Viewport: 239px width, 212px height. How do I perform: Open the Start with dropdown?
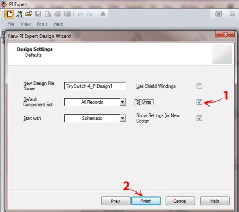(123, 118)
